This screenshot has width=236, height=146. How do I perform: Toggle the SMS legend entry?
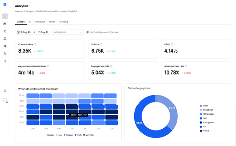tap(204, 118)
